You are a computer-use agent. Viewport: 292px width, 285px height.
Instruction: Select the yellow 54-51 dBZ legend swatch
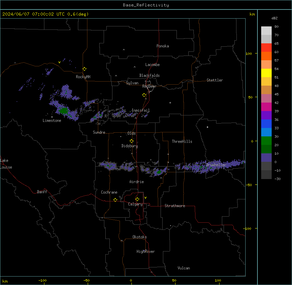266,73
